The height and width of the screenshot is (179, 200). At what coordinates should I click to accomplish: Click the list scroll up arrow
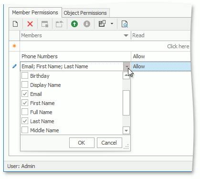point(126,75)
